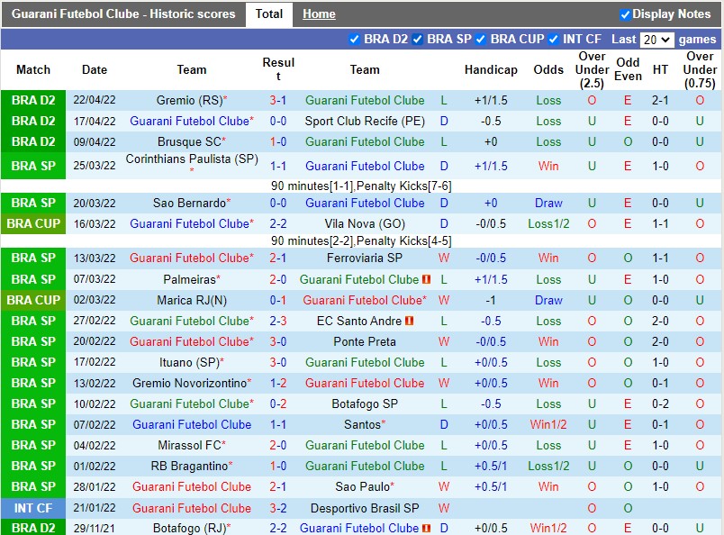The image size is (724, 535).
Task: Uncheck the INT CF filter checkbox
Action: 554,40
